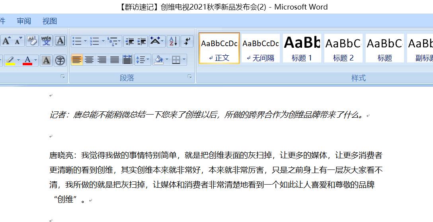Viewport: 433px width, 222px height.
Task: Select the 无间隔 style
Action: click(261, 48)
